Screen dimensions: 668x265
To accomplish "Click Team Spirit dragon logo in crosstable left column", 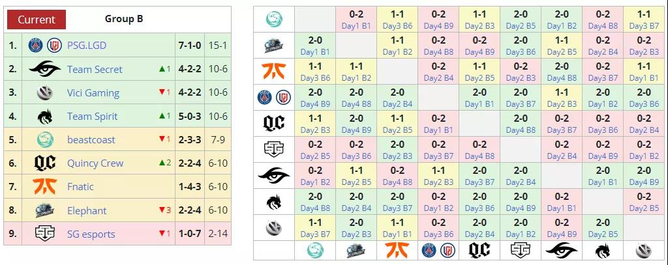I will pos(274,202).
